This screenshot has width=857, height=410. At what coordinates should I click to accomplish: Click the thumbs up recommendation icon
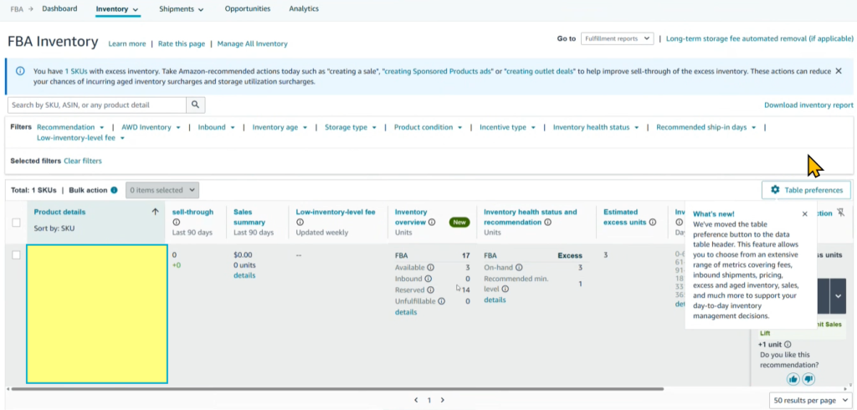click(793, 379)
